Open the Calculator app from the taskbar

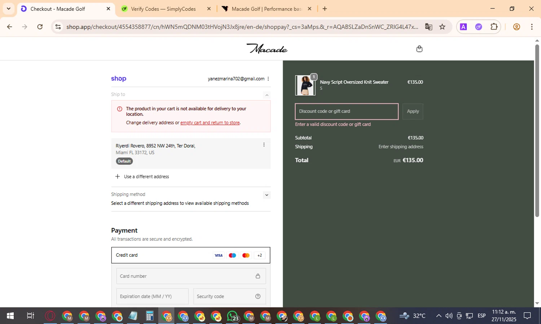click(x=150, y=316)
